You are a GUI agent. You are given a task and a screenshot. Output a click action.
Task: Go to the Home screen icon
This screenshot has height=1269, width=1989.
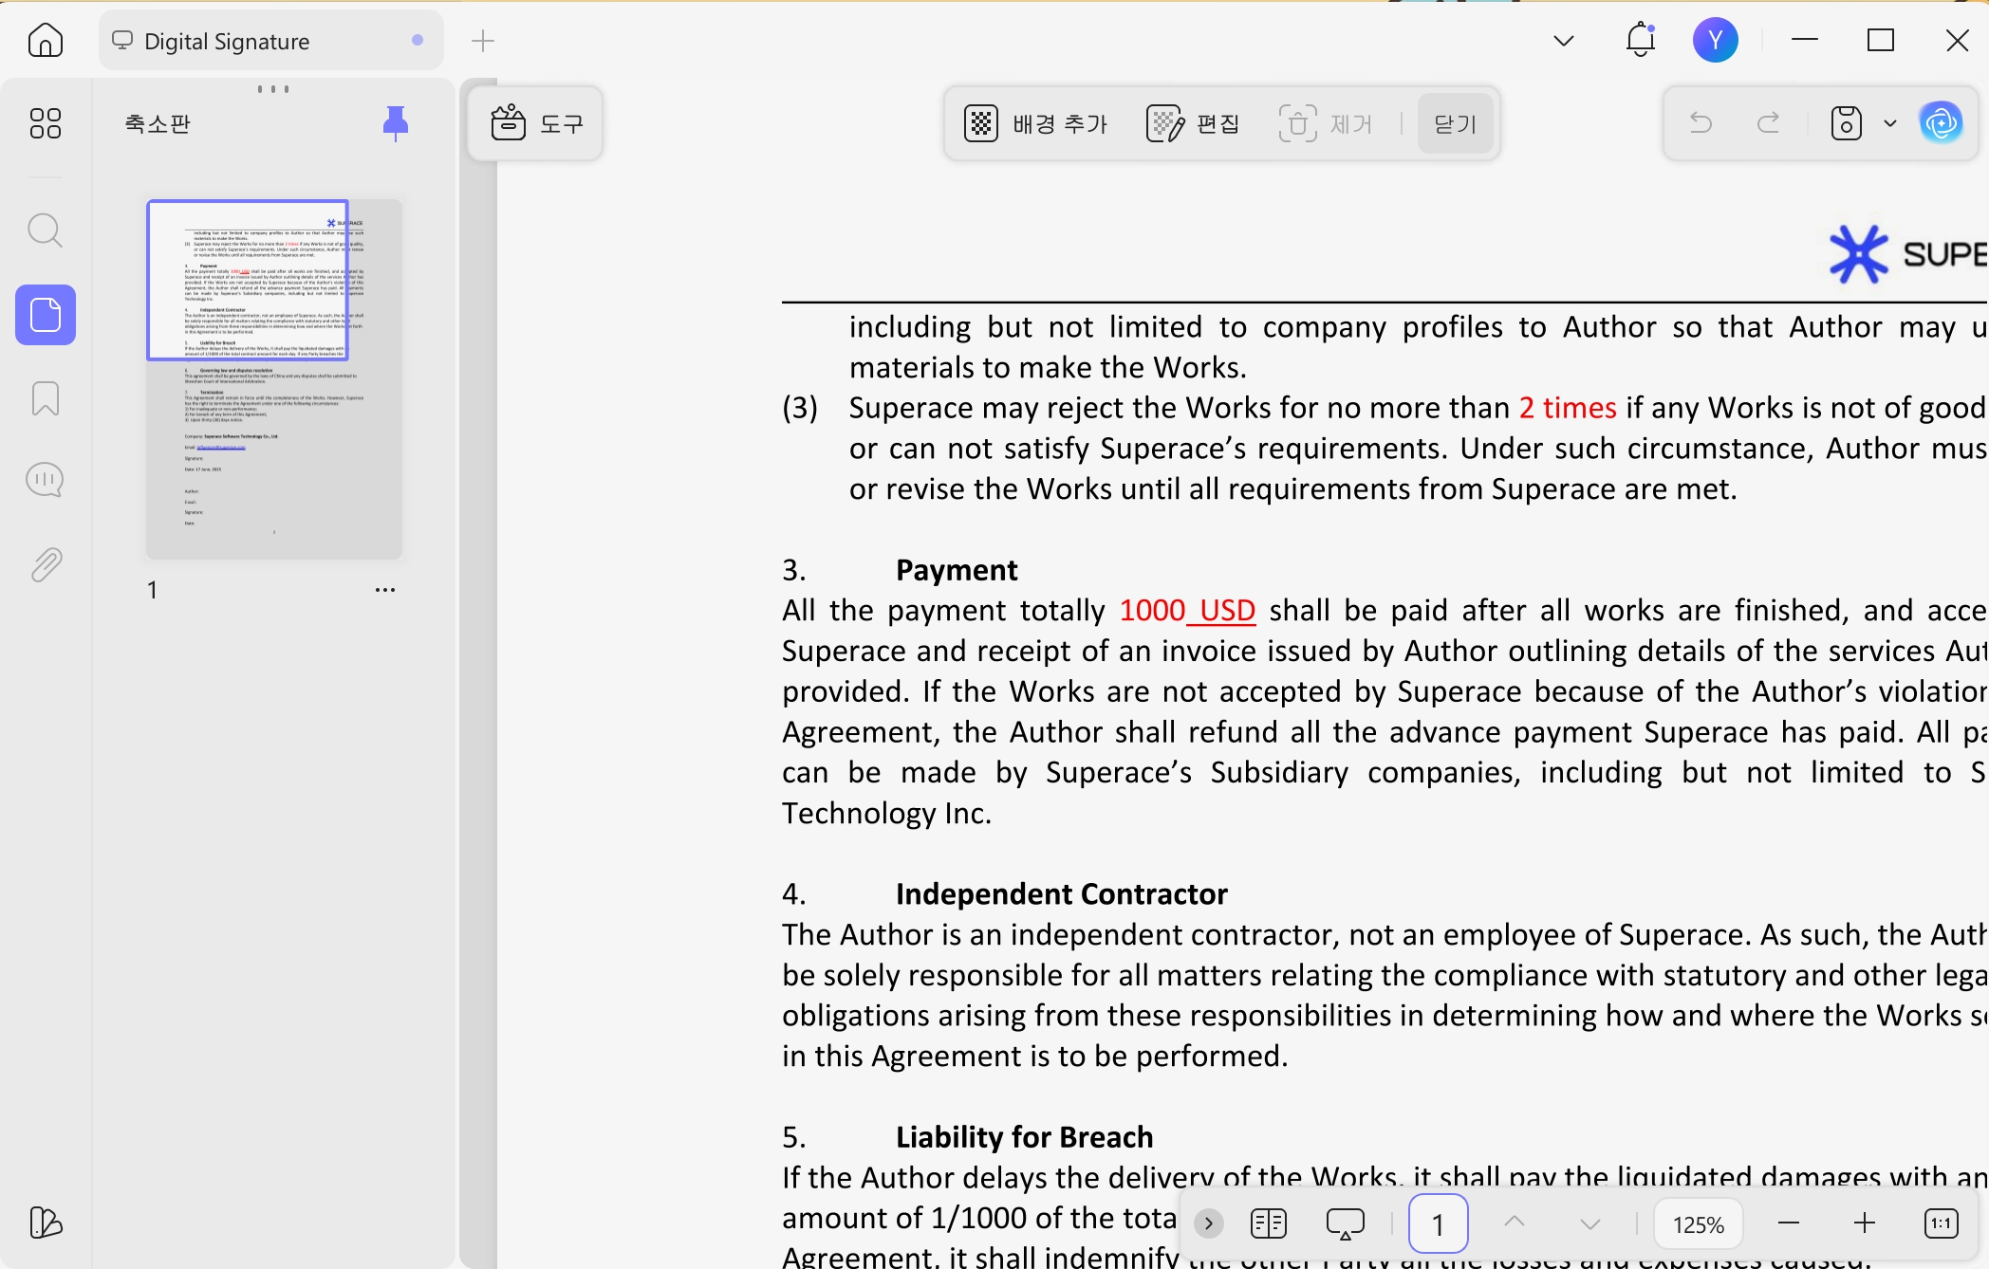pyautogui.click(x=46, y=41)
